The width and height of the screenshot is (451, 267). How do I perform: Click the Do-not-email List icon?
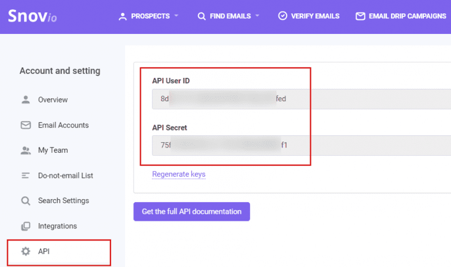click(x=25, y=175)
